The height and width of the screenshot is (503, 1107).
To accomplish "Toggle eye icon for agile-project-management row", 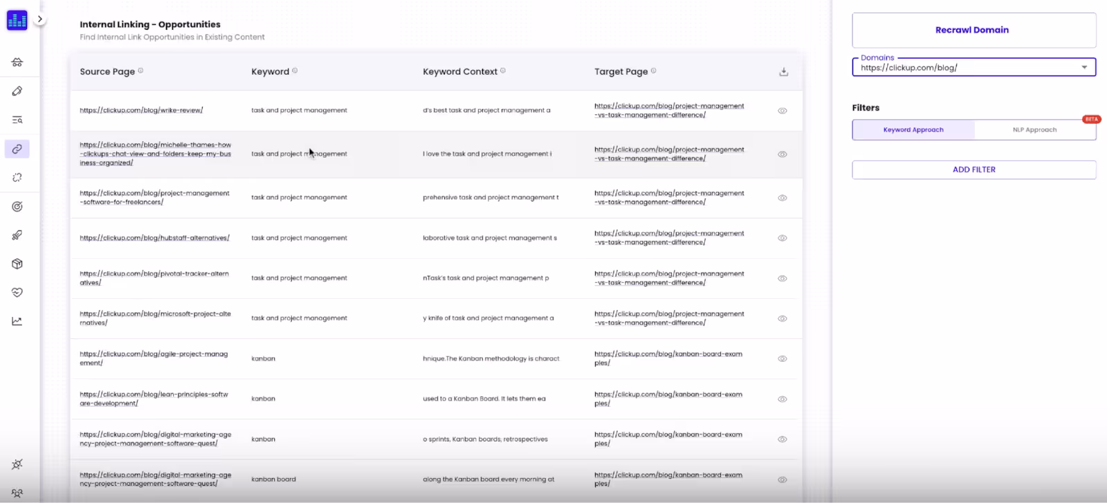I will click(783, 359).
